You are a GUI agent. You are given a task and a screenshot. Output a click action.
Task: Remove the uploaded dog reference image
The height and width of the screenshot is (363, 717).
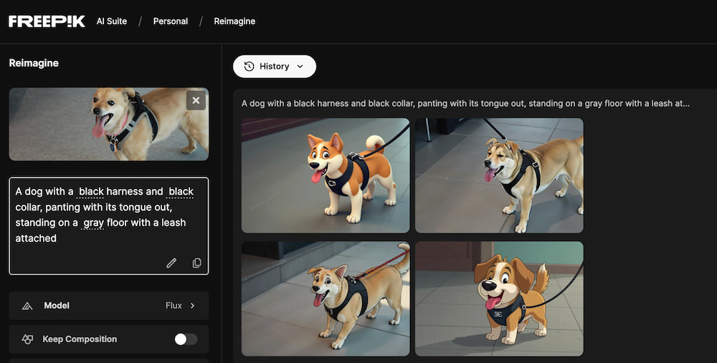click(196, 100)
